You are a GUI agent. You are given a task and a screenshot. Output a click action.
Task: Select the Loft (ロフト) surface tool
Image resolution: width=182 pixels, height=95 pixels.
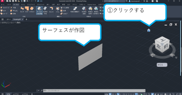(x=3, y=11)
